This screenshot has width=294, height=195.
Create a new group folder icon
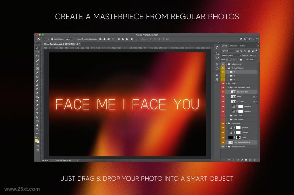(246, 160)
